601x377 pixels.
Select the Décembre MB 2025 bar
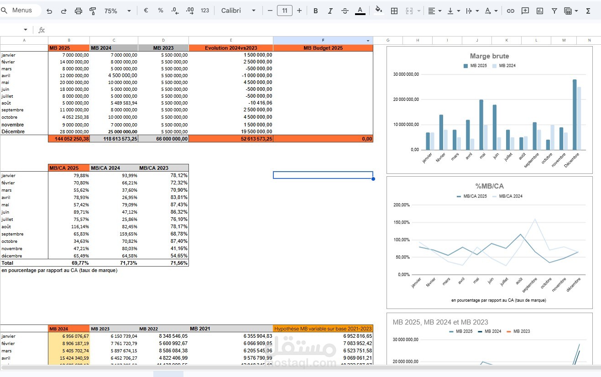tap(575, 115)
